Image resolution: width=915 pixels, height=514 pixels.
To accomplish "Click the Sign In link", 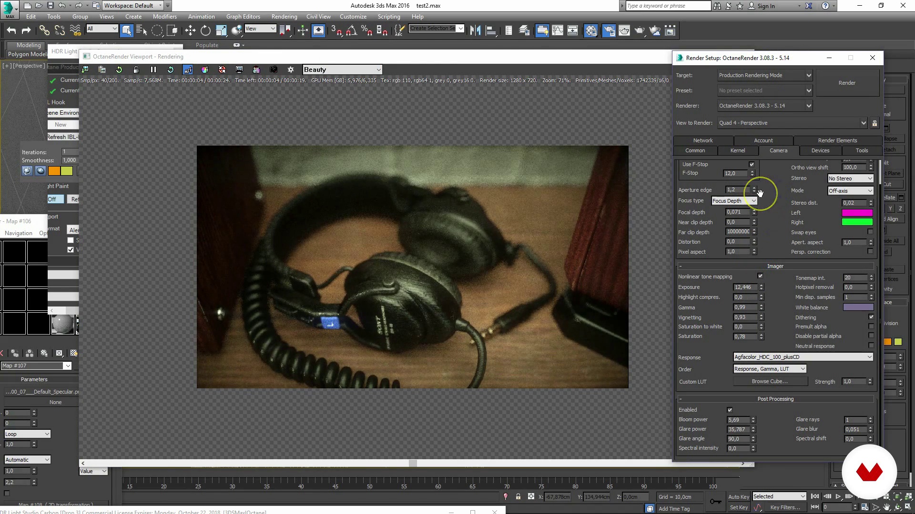I will pos(766,6).
